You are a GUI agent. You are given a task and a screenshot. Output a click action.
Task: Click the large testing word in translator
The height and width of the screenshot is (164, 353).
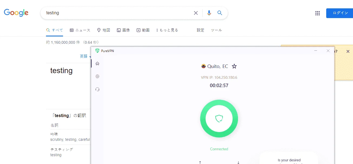click(x=61, y=71)
